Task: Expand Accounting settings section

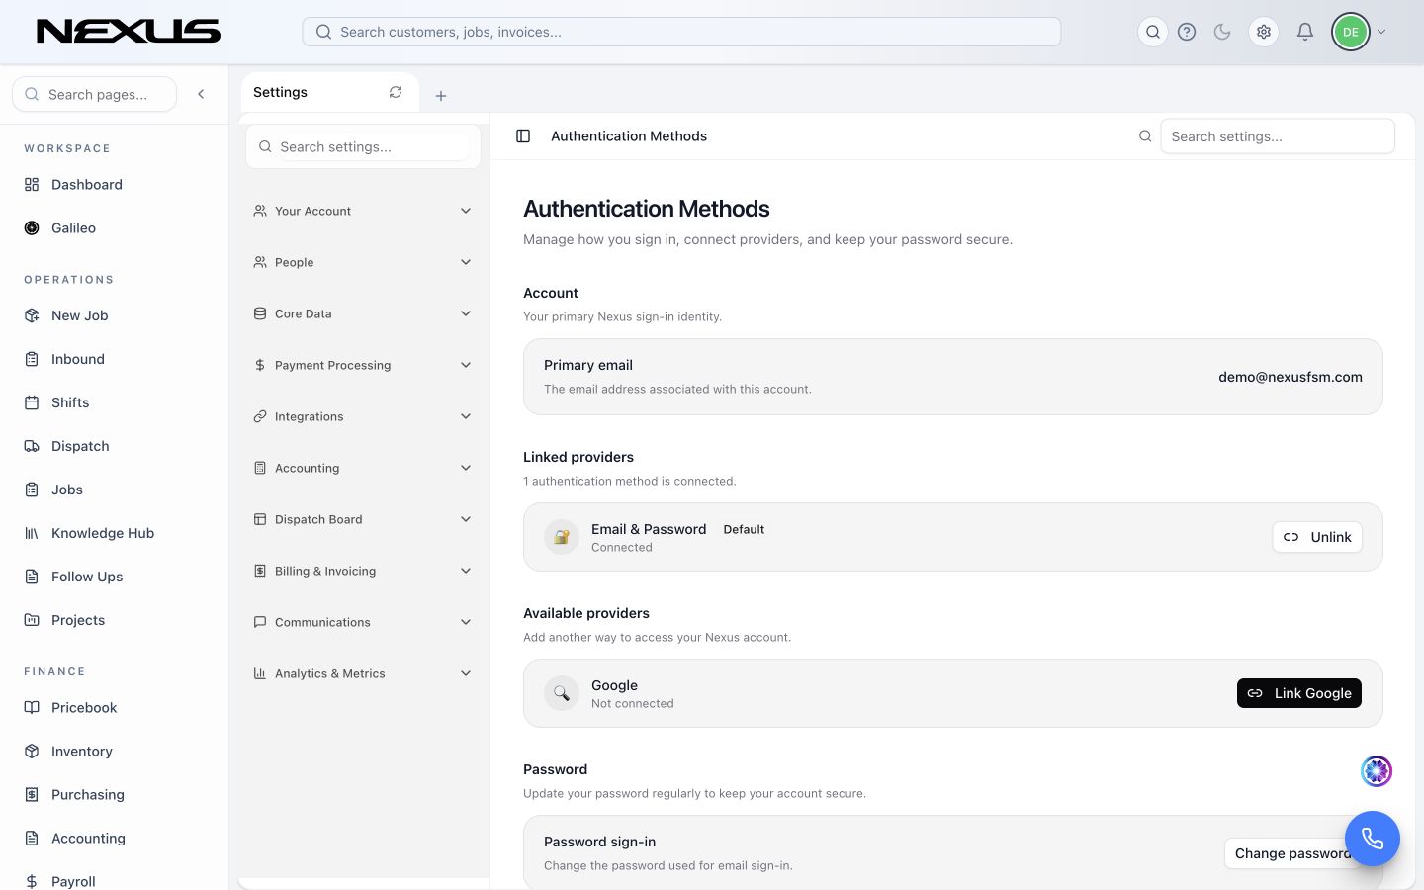Action: [363, 468]
